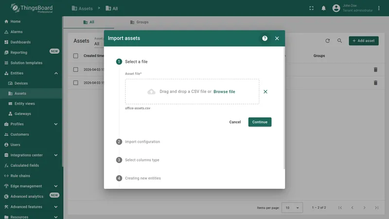Delete the first asset row
This screenshot has height=219, width=389.
(375, 70)
